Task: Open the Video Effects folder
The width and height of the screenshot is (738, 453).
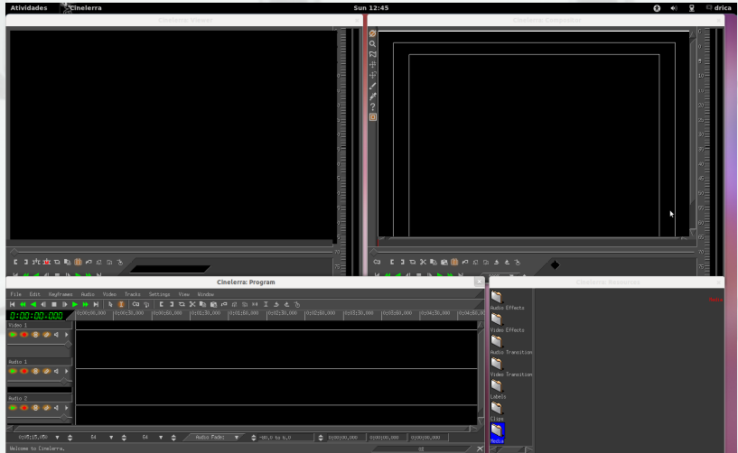Action: click(497, 319)
